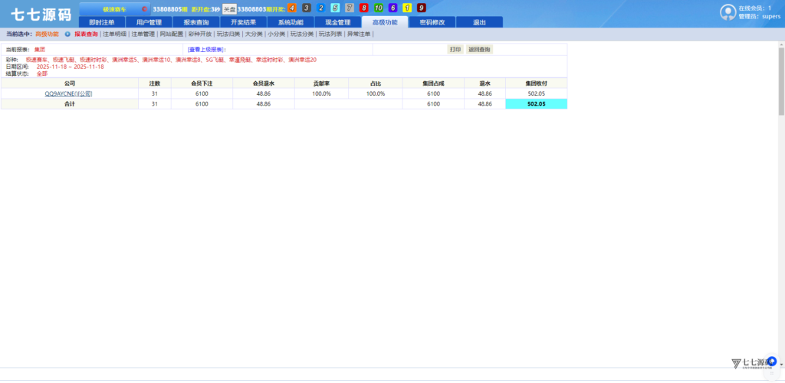This screenshot has height=383, width=785.
Task: Click the blue arrow icon before 报表查询
Action: pos(67,34)
